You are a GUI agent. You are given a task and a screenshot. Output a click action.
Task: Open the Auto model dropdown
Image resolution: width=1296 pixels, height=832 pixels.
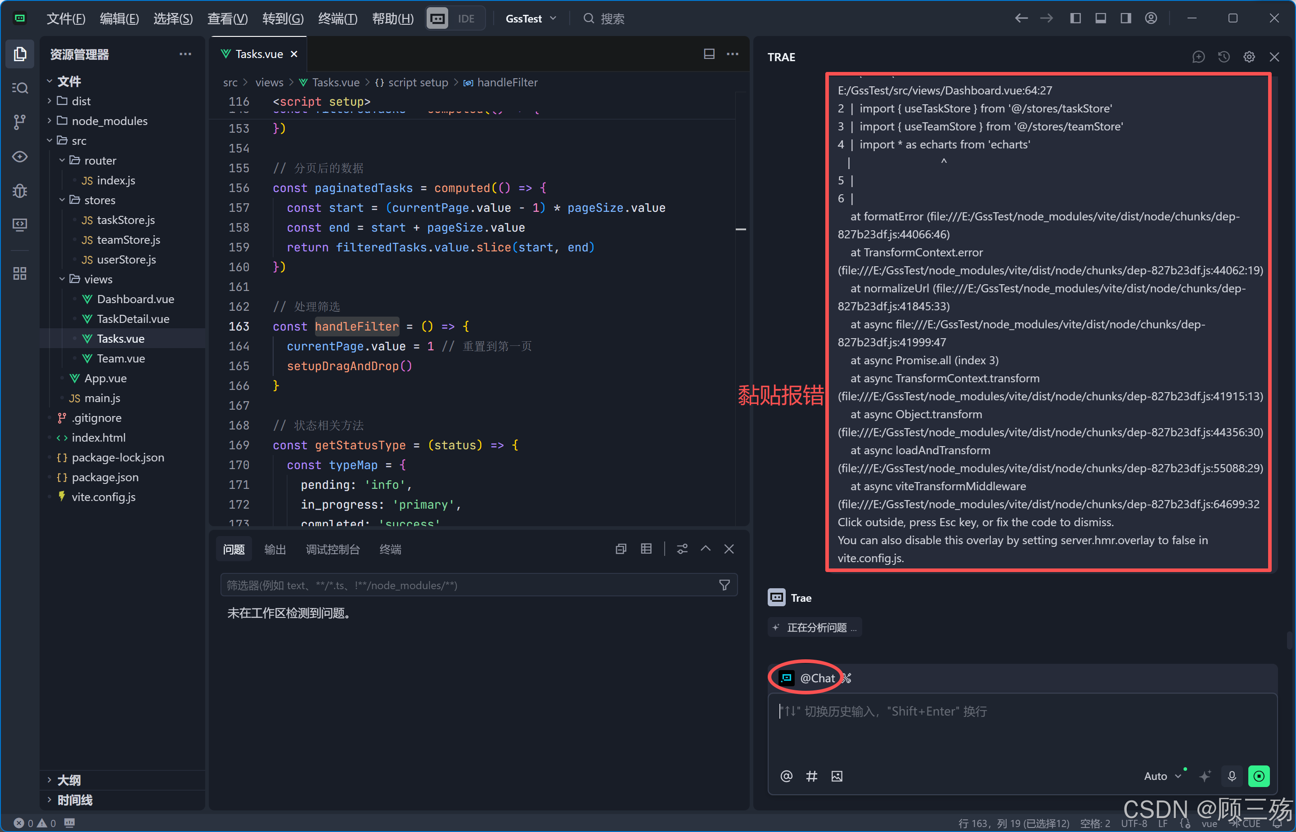pos(1162,776)
